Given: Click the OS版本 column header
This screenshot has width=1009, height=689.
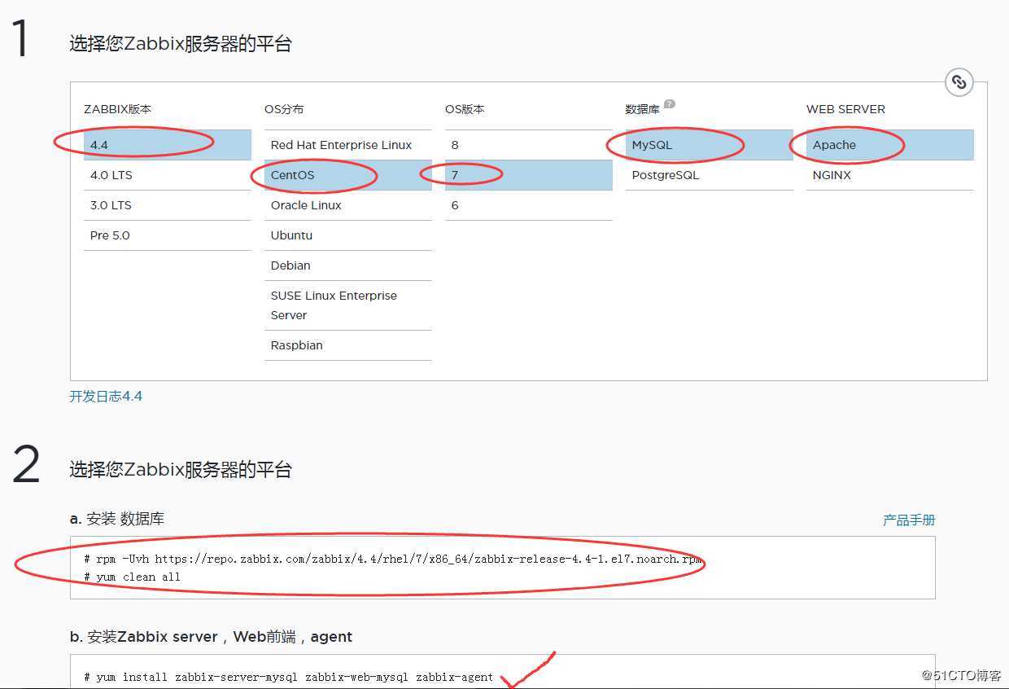Looking at the screenshot, I should coord(465,109).
